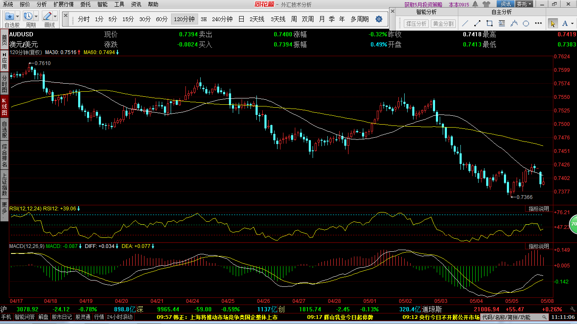The image size is (577, 324).
Task: Switch to 1分 period
Action: pyautogui.click(x=99, y=19)
